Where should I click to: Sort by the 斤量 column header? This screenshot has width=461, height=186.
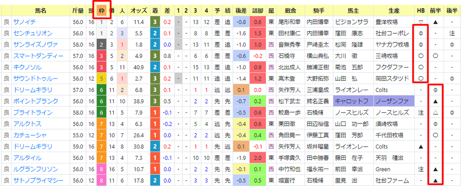coord(78,11)
